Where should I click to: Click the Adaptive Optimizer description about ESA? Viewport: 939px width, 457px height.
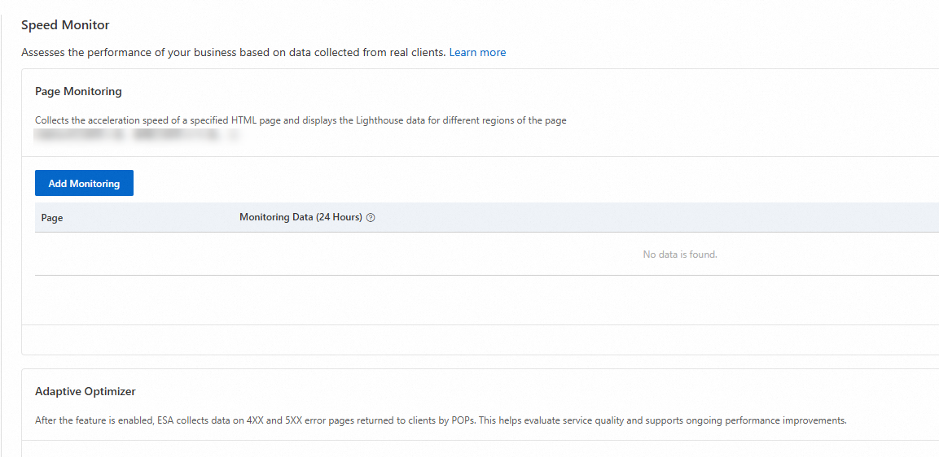point(441,420)
